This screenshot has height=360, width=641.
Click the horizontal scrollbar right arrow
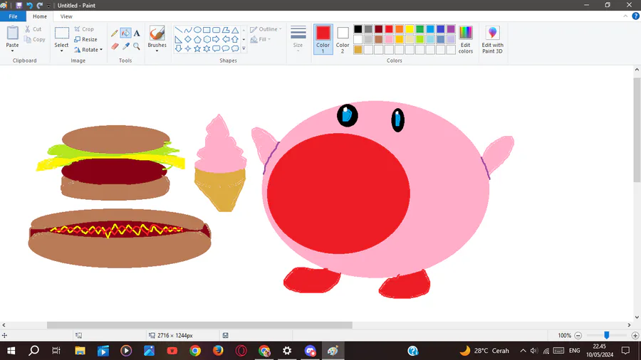629,325
